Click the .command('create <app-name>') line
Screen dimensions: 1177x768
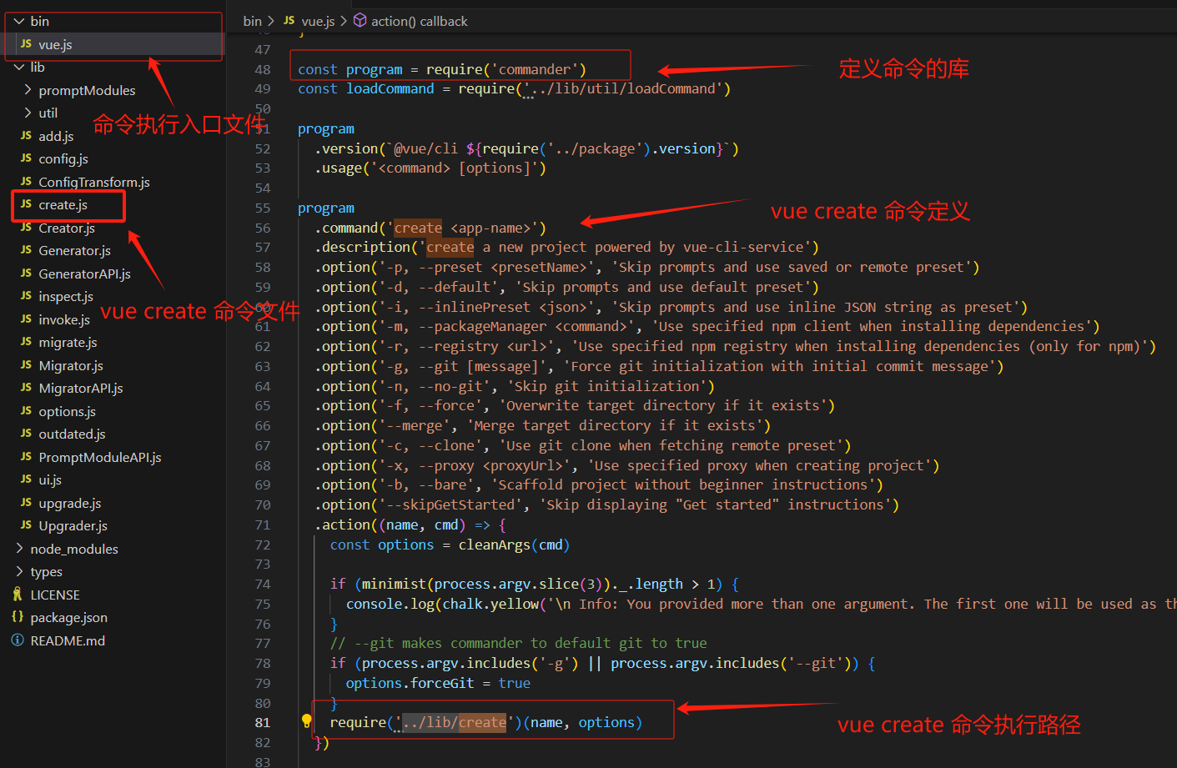point(430,228)
